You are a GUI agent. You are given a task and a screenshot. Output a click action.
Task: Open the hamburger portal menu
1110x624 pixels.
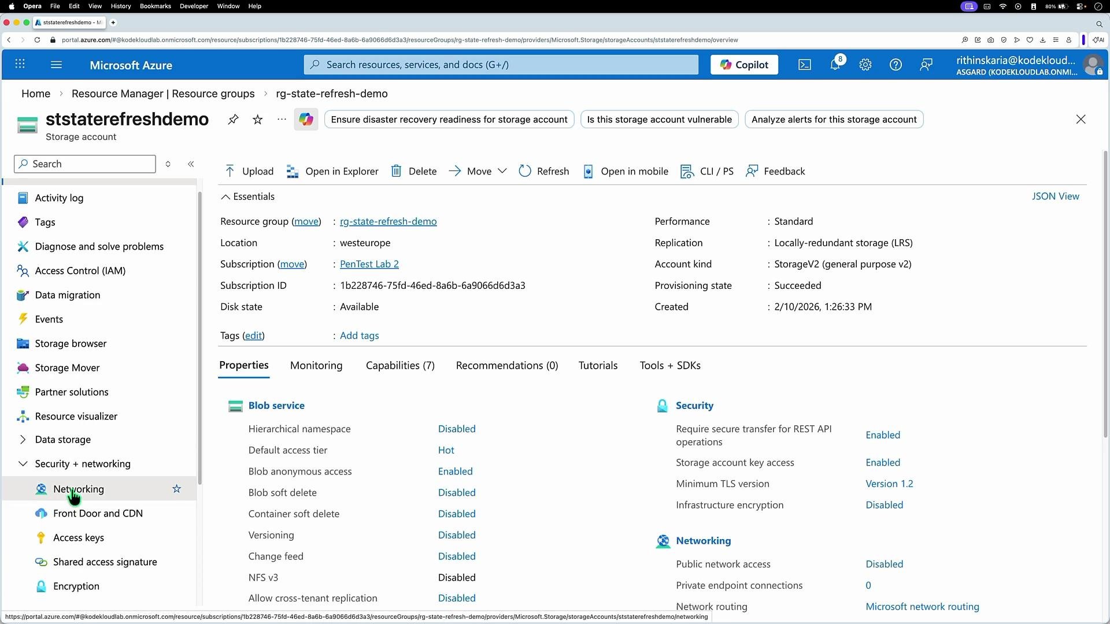[x=56, y=64]
